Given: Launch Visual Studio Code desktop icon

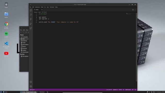Looking at the screenshot, I should click(x=6, y=45).
